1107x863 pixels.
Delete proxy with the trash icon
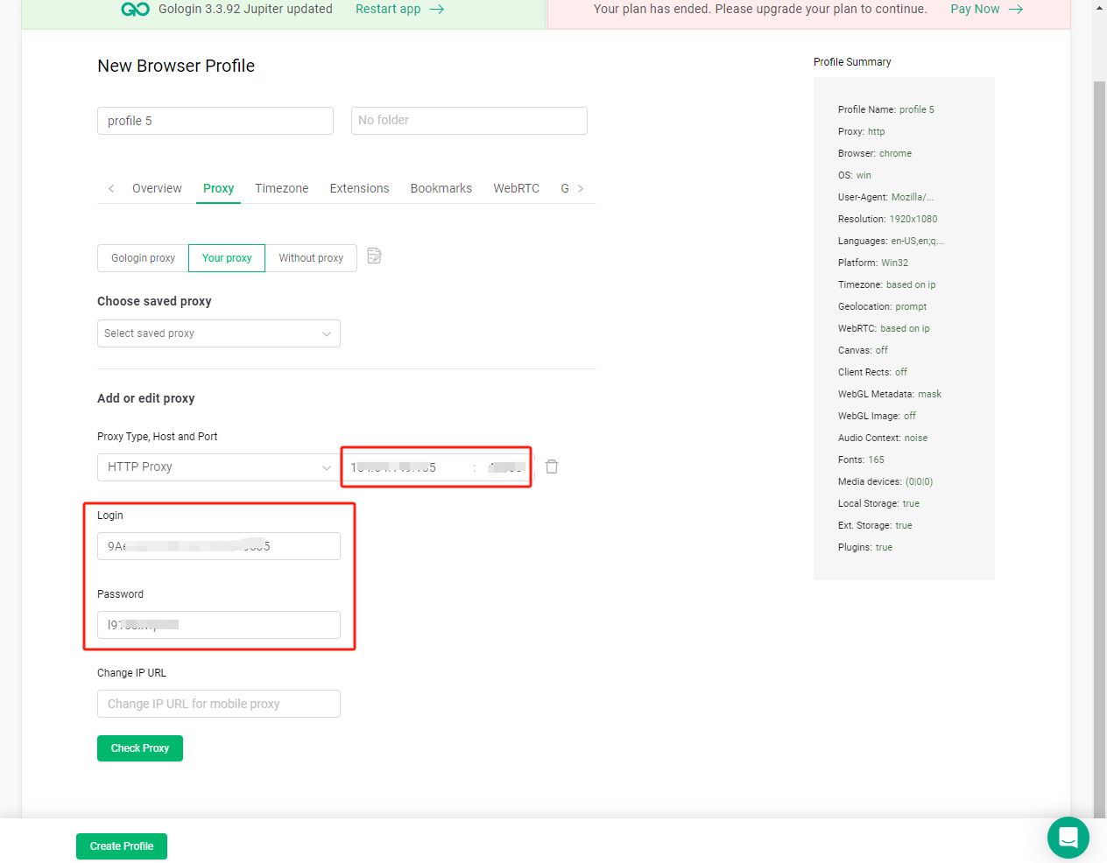[552, 467]
